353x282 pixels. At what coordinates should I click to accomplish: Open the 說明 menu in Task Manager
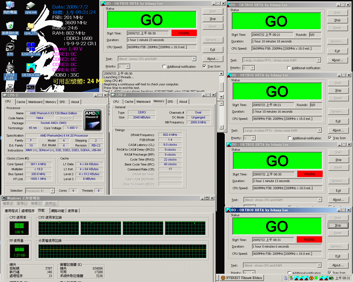51,204
